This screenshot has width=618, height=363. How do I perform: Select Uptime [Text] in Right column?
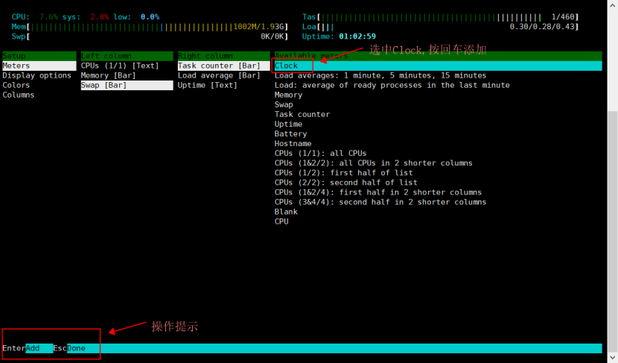208,85
